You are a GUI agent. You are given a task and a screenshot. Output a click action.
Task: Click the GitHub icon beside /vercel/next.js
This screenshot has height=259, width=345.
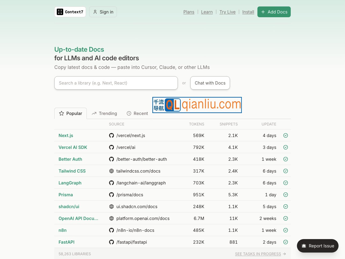(112, 135)
